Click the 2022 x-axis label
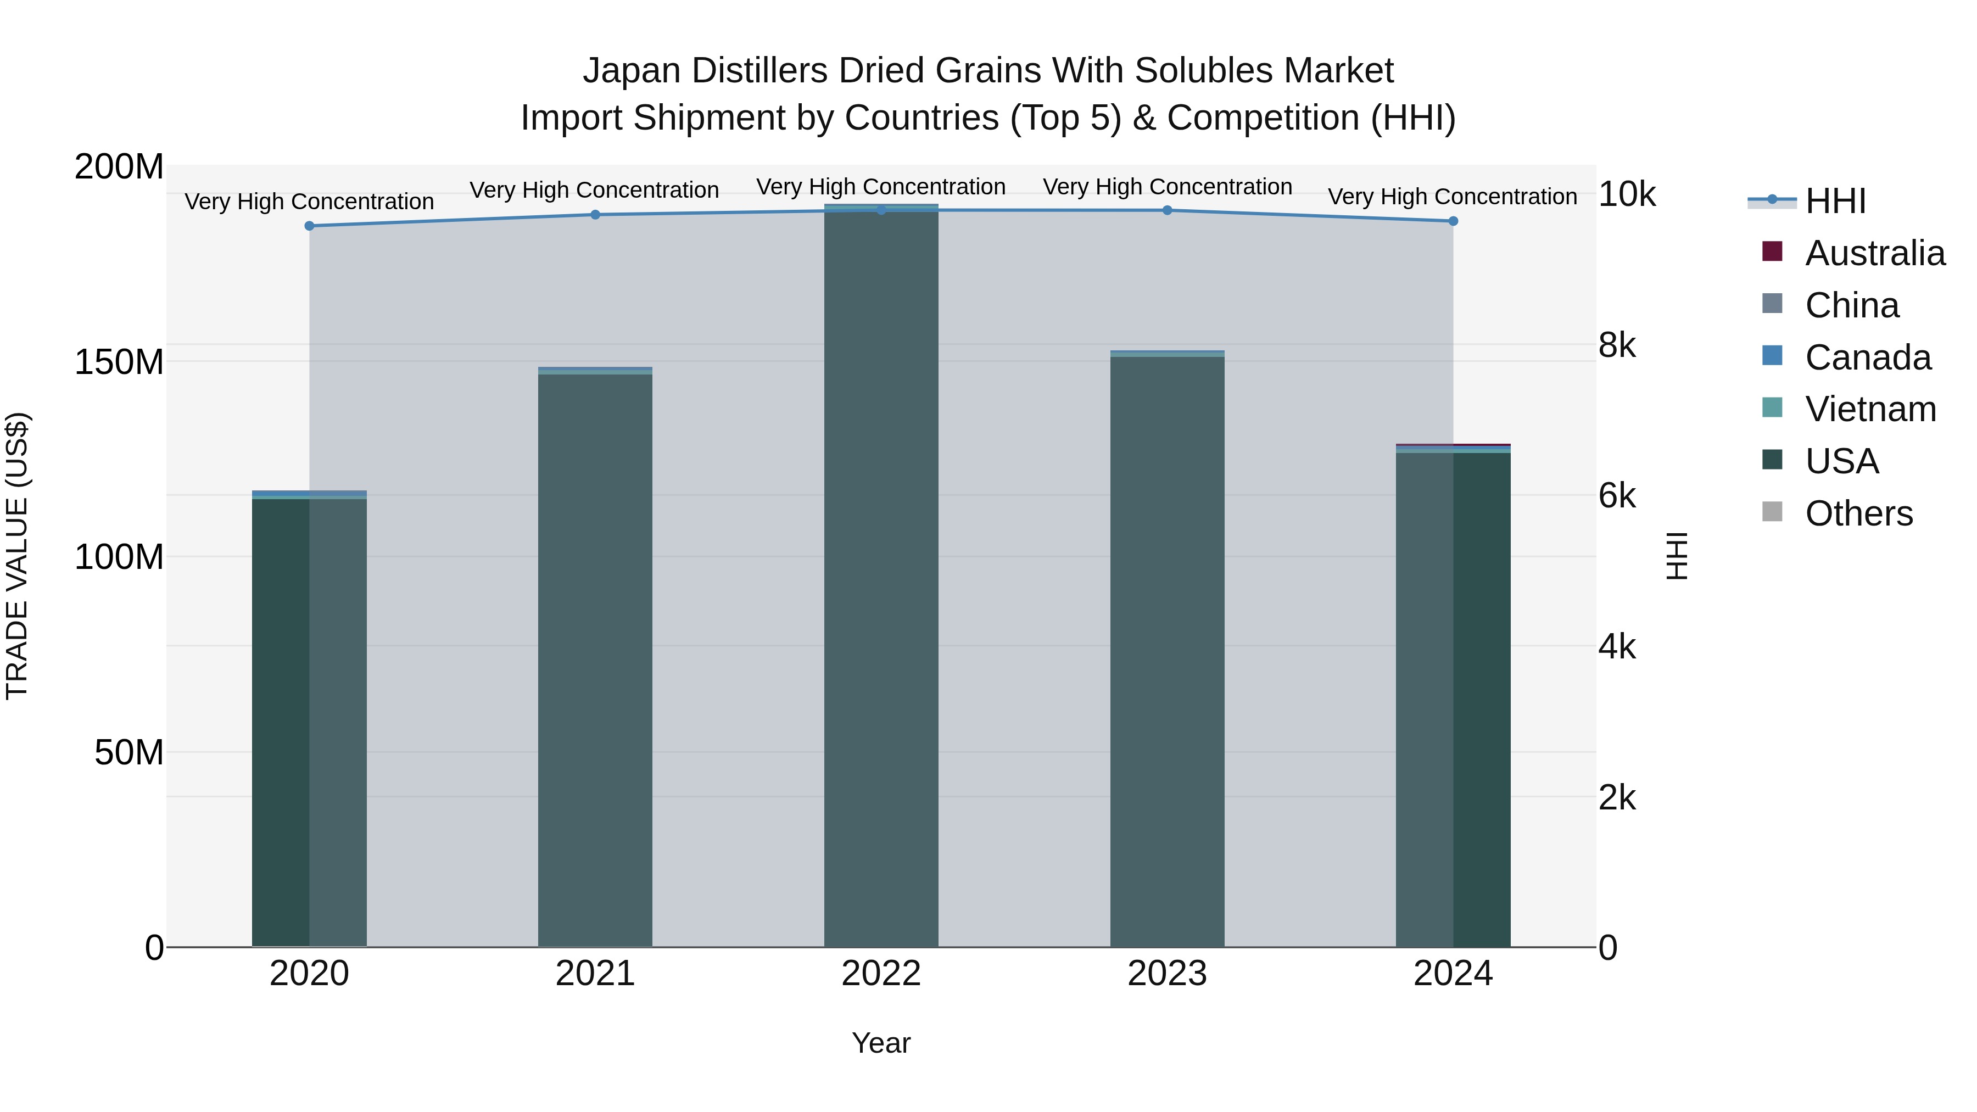Viewport: 1977px width, 1112px height. tap(881, 974)
